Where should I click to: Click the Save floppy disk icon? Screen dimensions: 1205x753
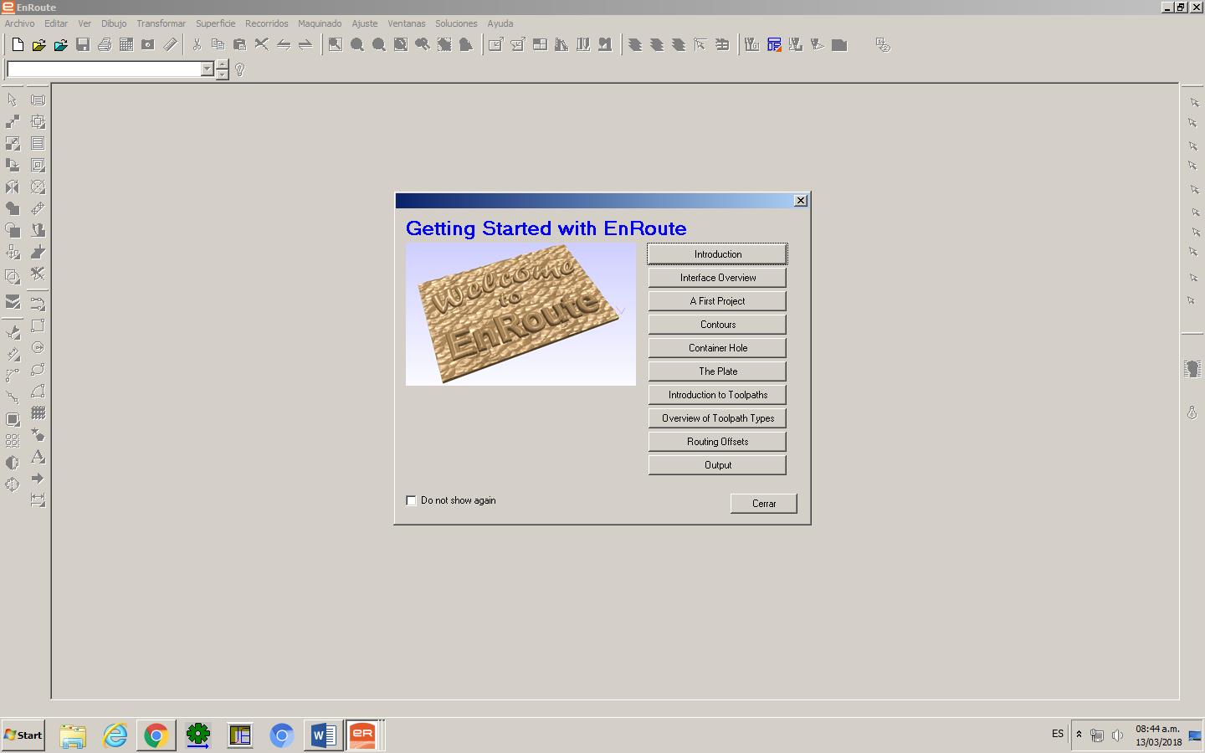pos(82,45)
